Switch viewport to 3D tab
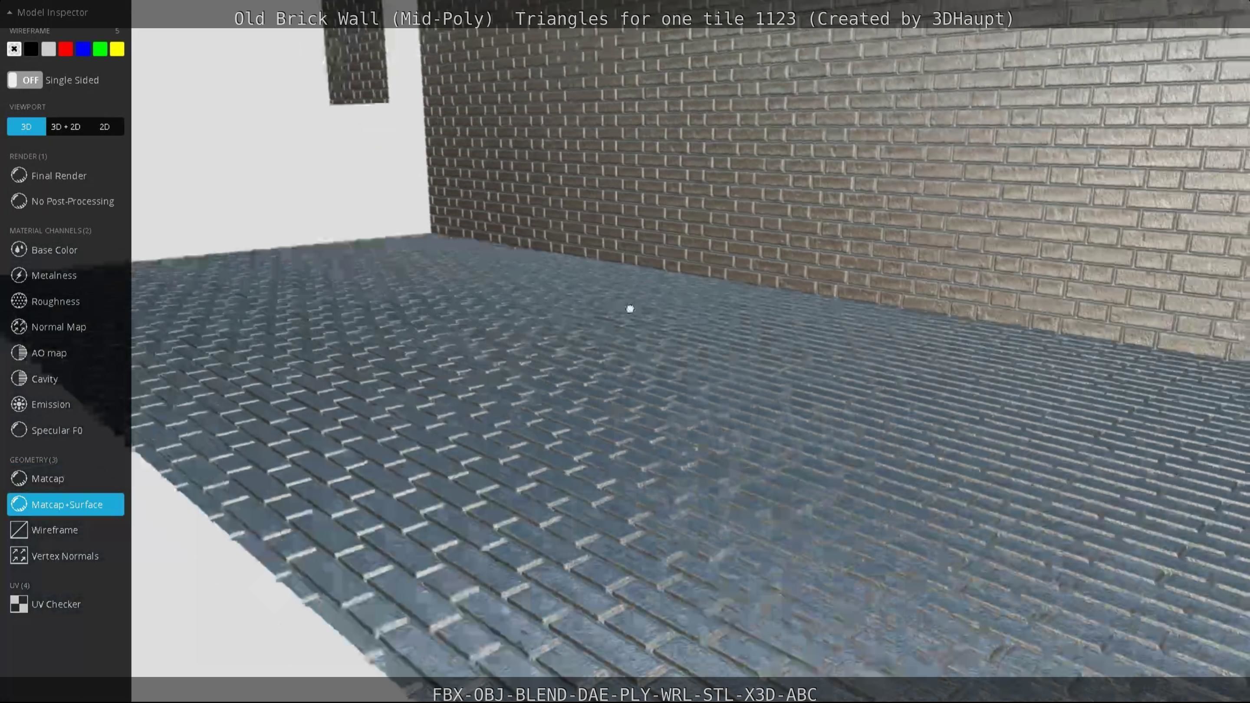 click(x=26, y=127)
